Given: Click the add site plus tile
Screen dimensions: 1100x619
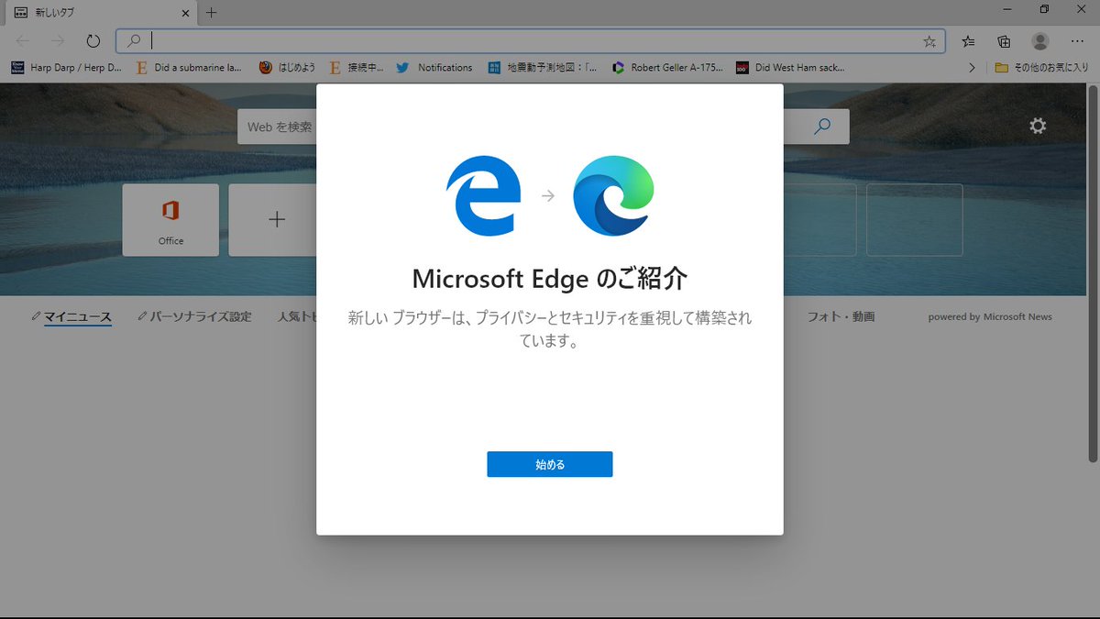Looking at the screenshot, I should (x=276, y=220).
